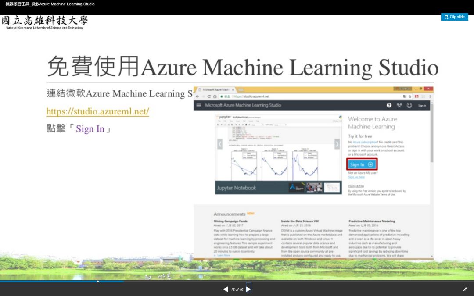Click the blue Sign In button in the slide's browser screenshot
The width and height of the screenshot is (474, 296).
coord(362,164)
